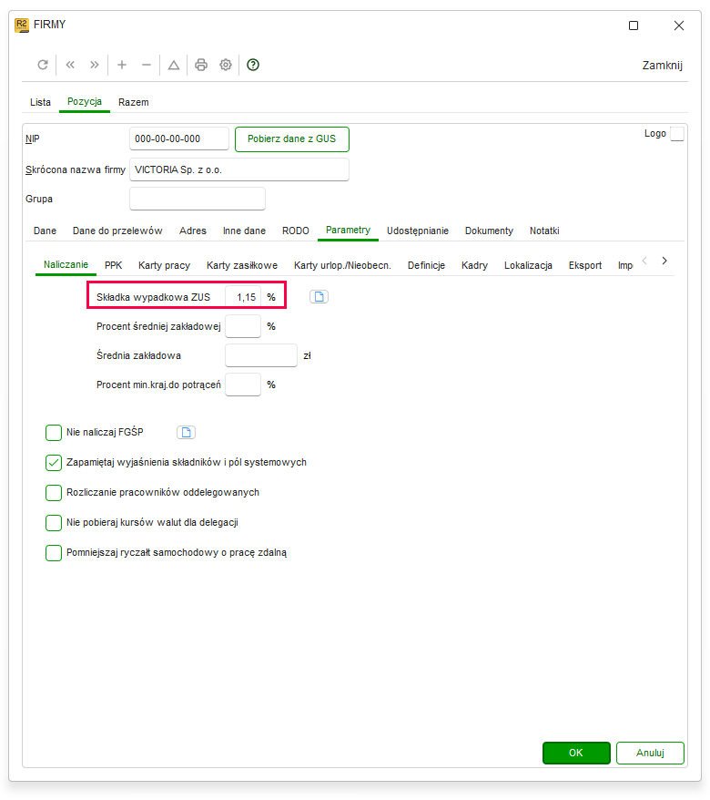The width and height of the screenshot is (710, 800).
Task: Open the Inne dane tab
Action: 244,231
